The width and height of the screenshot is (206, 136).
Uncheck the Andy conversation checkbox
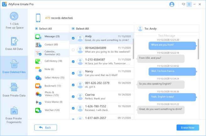tap(73, 38)
